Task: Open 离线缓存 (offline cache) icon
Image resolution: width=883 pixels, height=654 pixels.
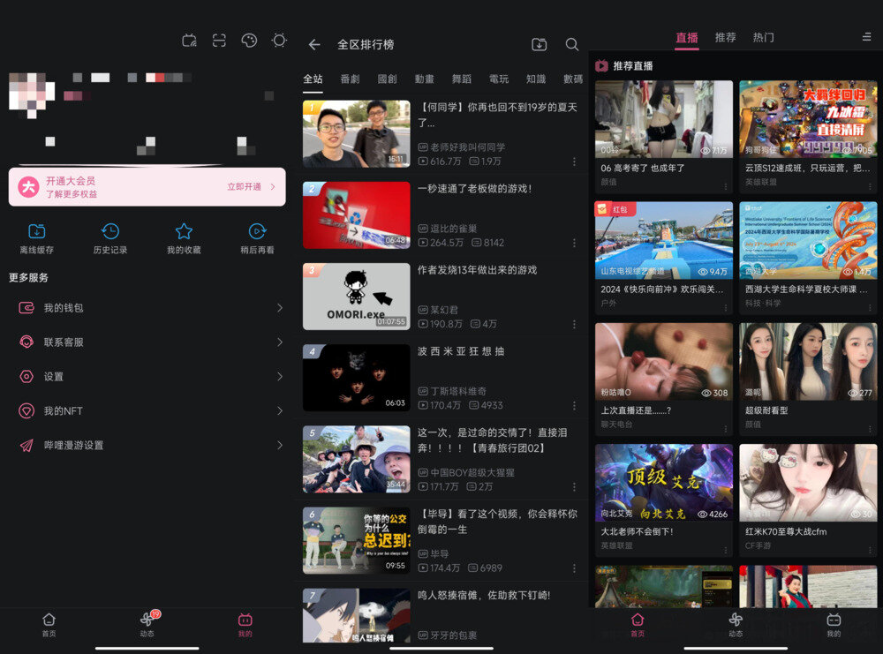Action: 36,231
